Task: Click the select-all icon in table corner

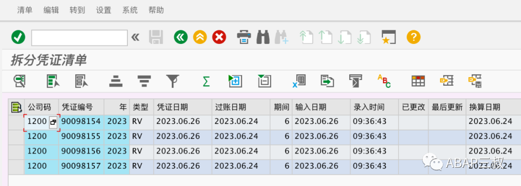Action: click(x=16, y=107)
